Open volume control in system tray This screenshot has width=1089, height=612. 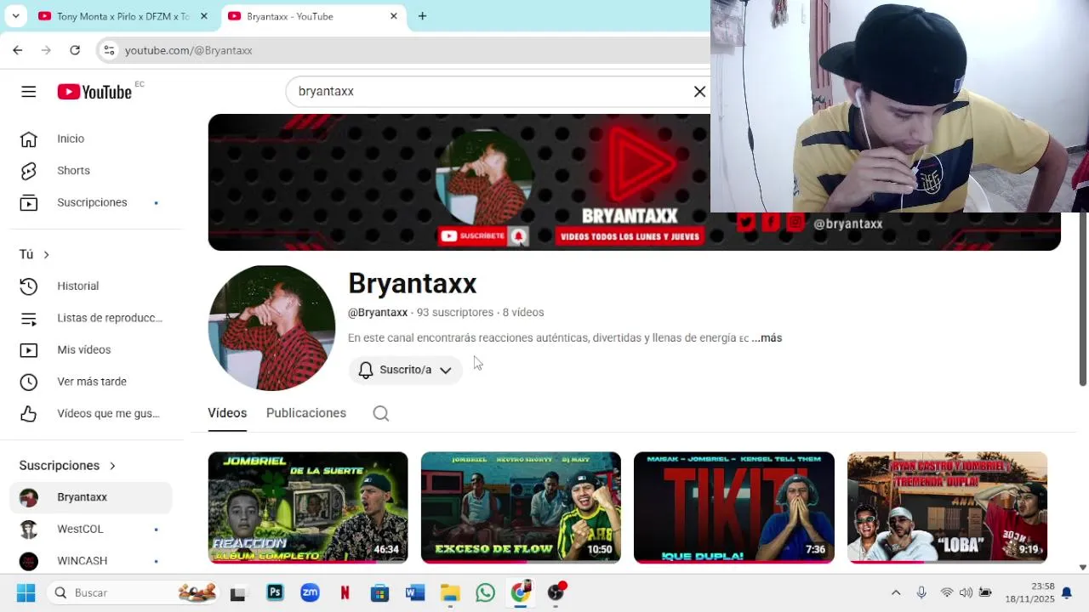[x=966, y=592]
